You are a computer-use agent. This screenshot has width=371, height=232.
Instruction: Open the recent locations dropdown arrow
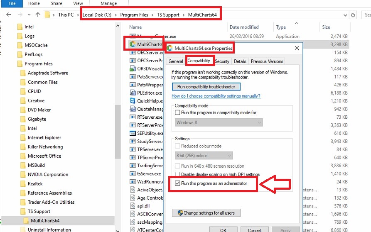(x=29, y=15)
